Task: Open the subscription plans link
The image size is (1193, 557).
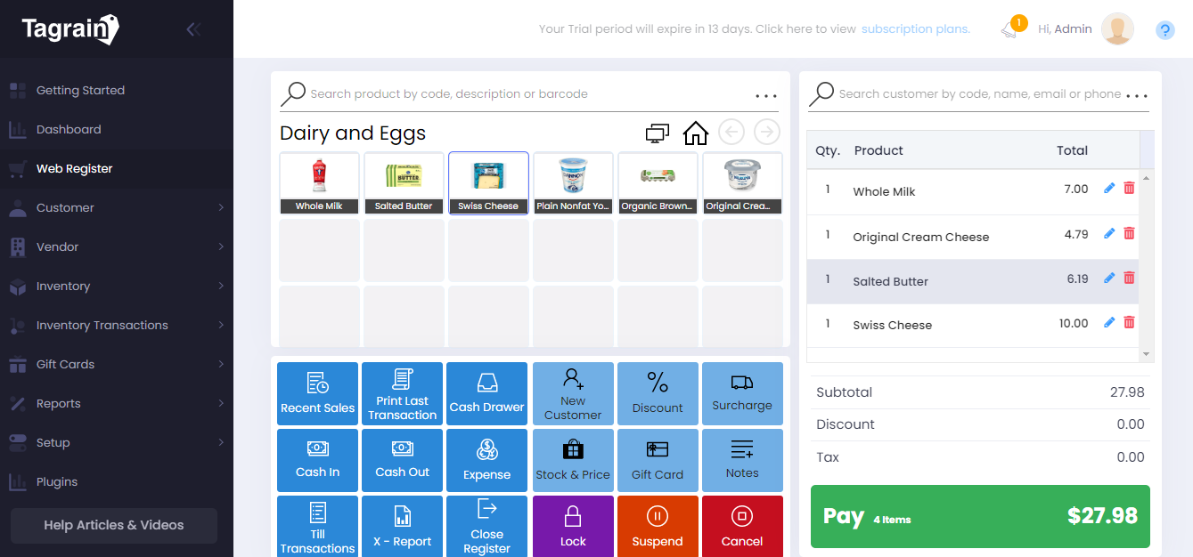Action: pos(915,29)
